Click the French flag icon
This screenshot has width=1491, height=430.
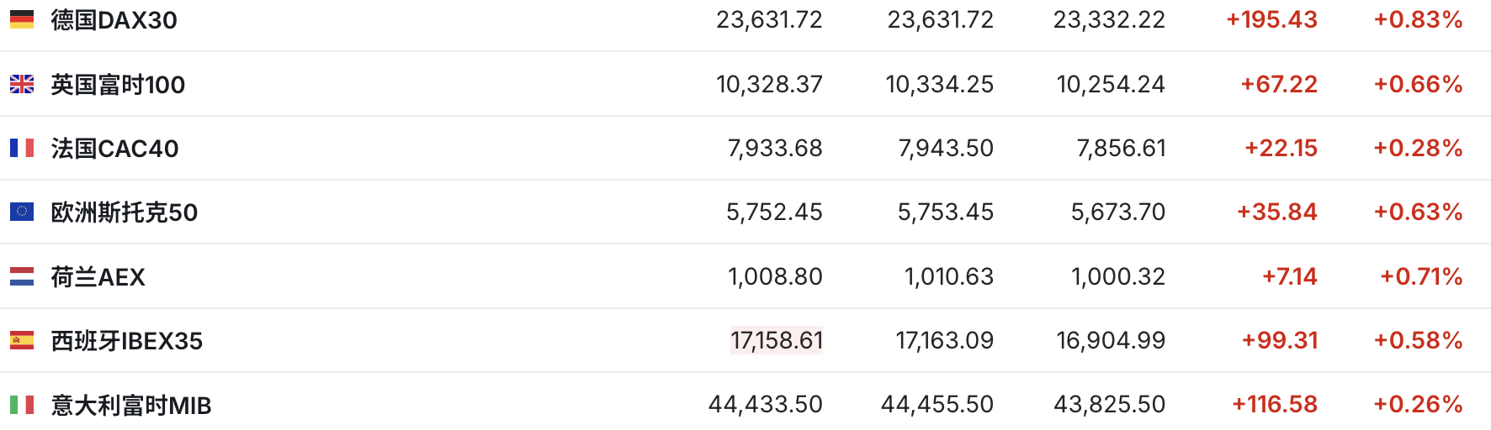(22, 148)
